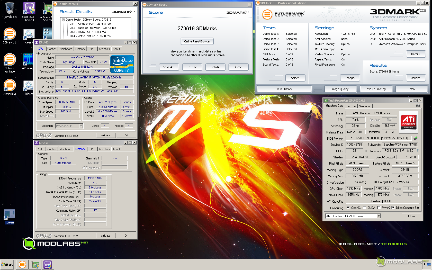Click the display icon in the system tray
Viewport: 432px width, 270px height.
point(429,265)
